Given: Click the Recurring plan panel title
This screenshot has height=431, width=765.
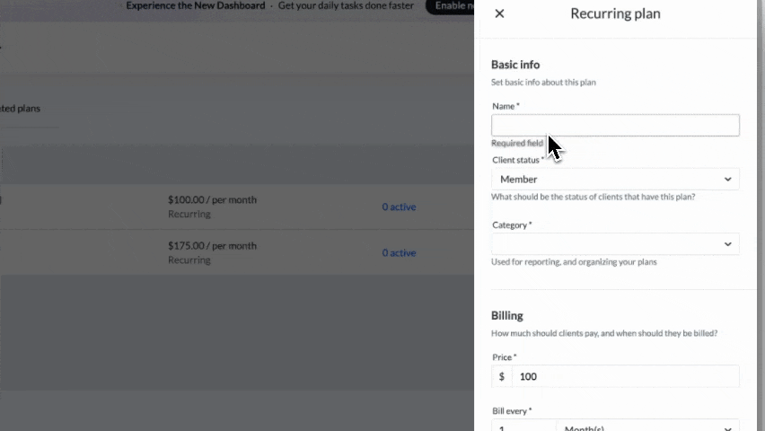Looking at the screenshot, I should point(615,13).
